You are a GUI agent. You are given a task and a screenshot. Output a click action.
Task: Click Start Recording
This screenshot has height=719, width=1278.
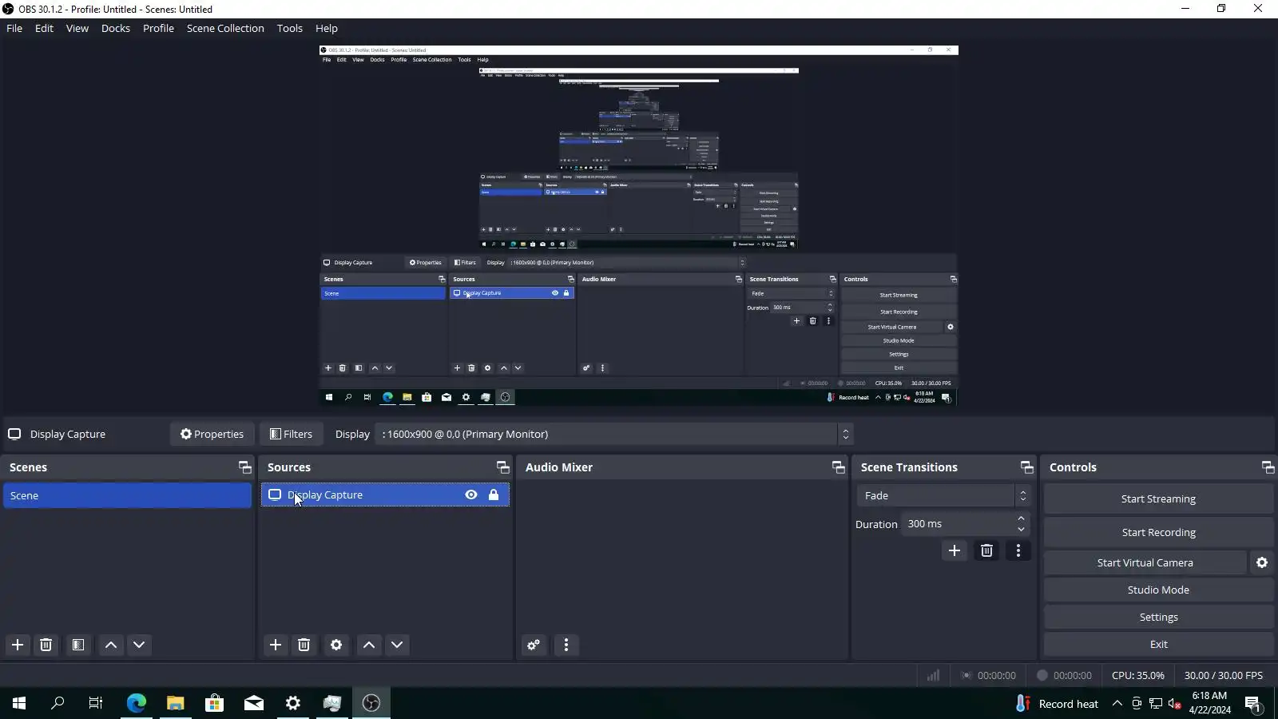(1158, 532)
